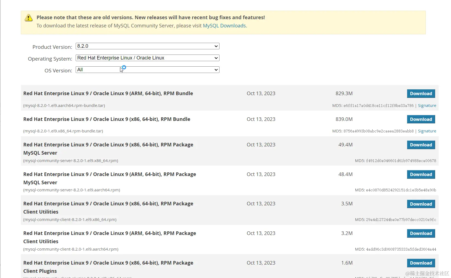The image size is (451, 278).
Task: Click the 49.4M file size
Action: click(x=345, y=145)
